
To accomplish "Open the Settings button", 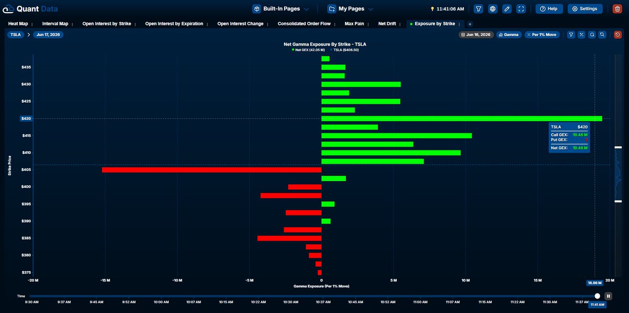I will pos(585,9).
